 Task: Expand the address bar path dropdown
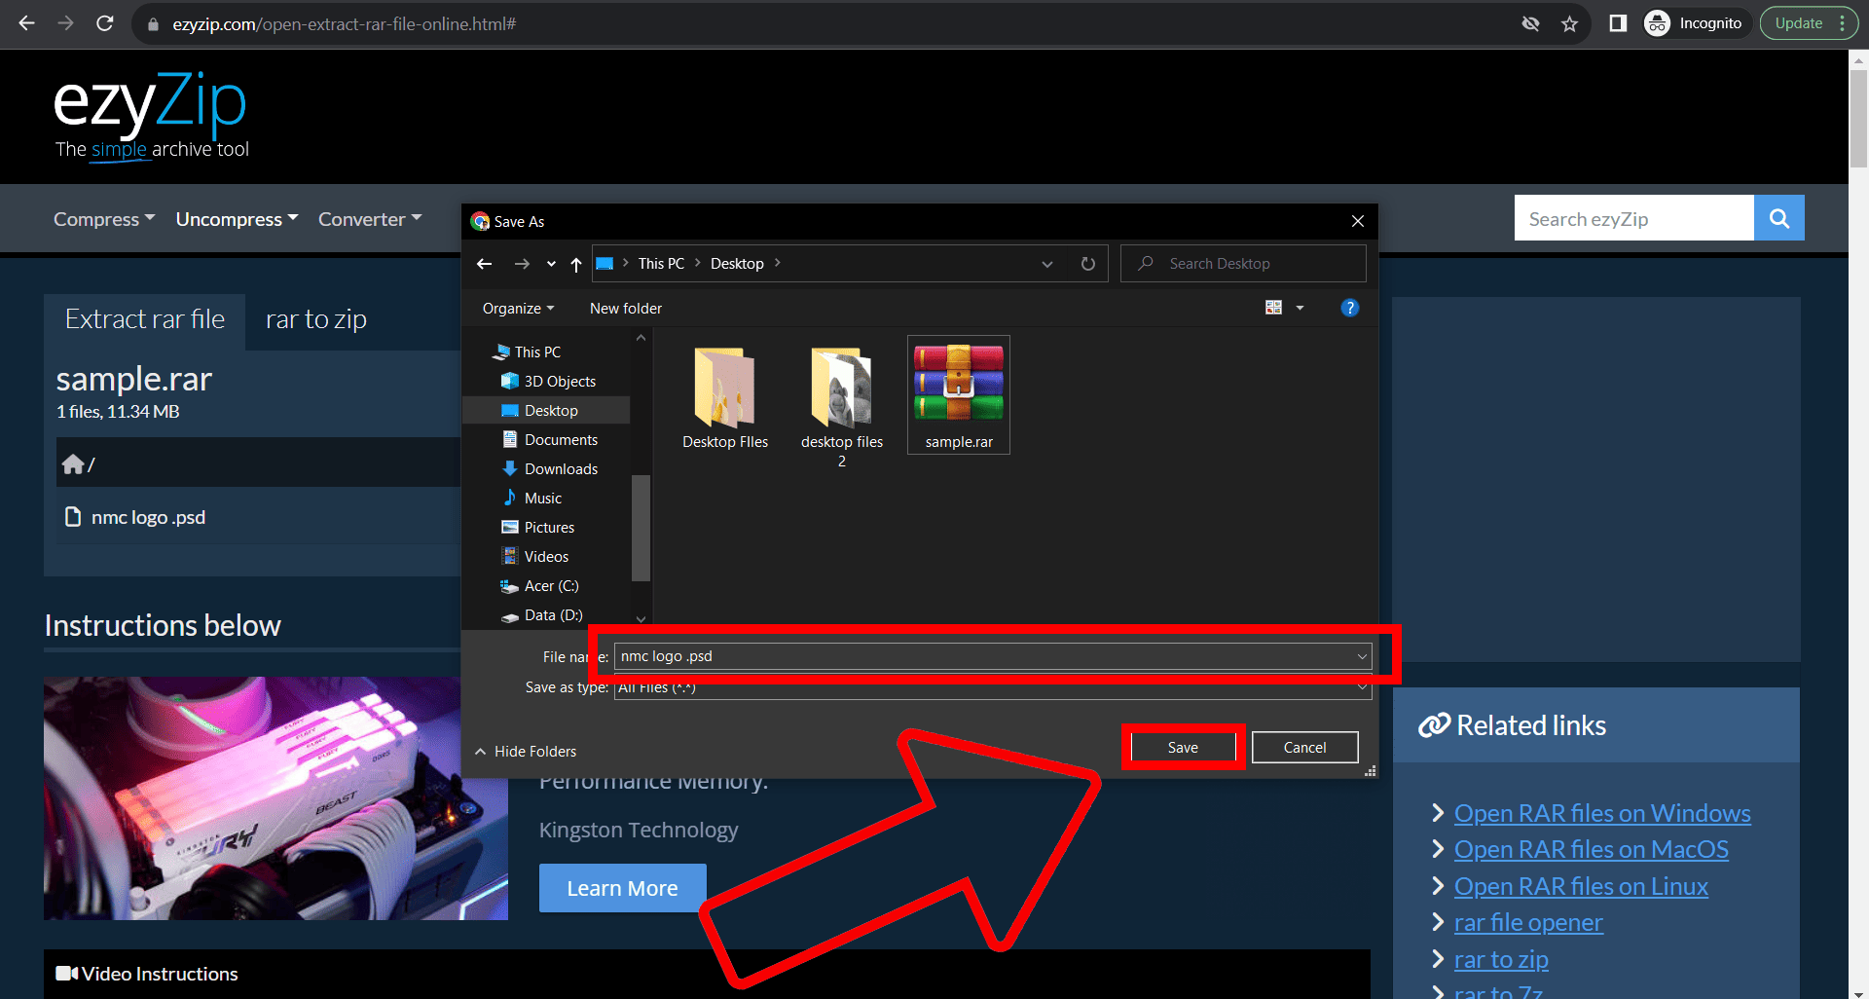tap(1047, 263)
